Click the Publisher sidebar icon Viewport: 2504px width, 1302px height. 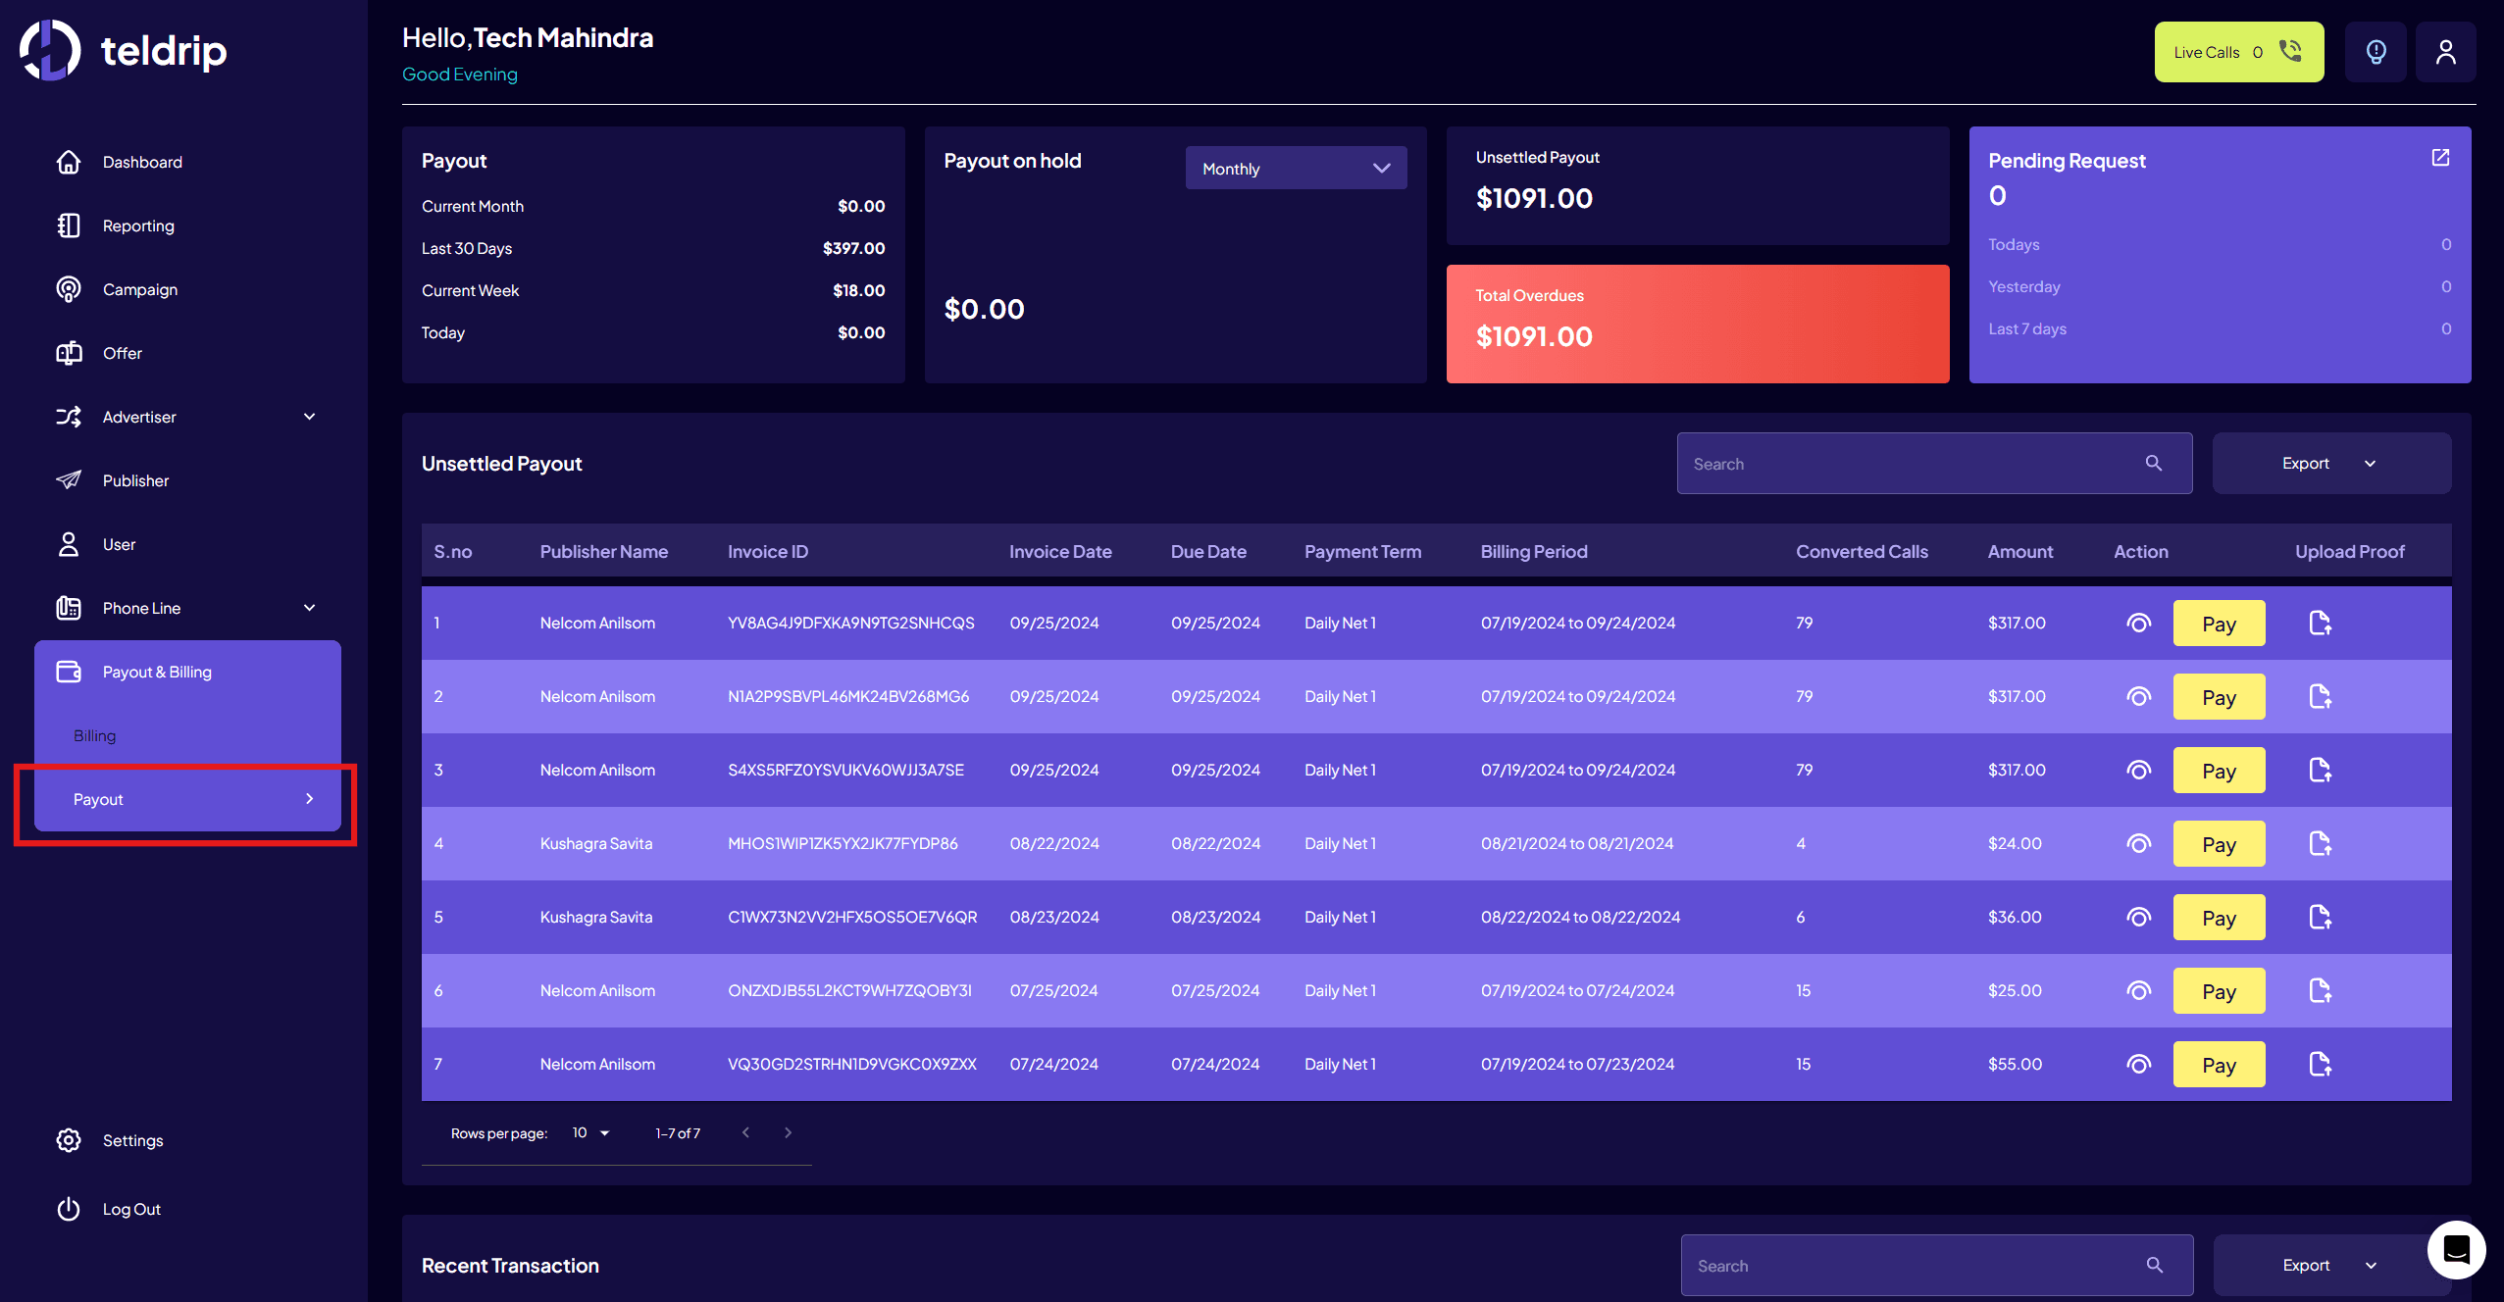pos(68,478)
